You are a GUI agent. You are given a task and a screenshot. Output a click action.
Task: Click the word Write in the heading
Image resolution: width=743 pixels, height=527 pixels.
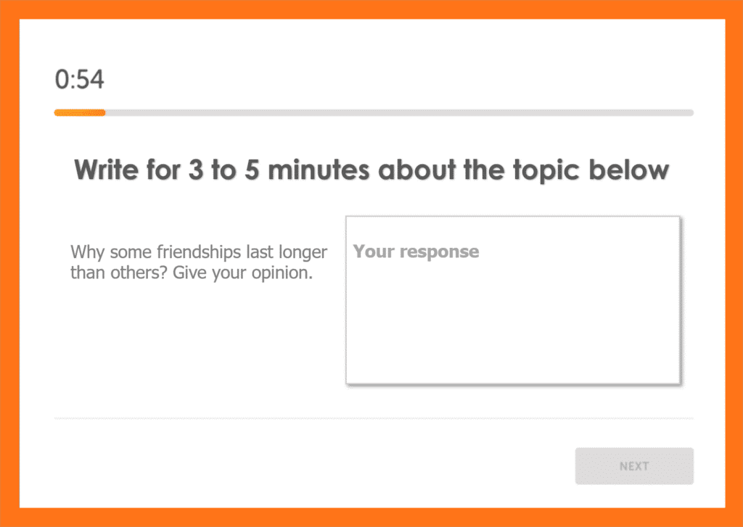[107, 170]
